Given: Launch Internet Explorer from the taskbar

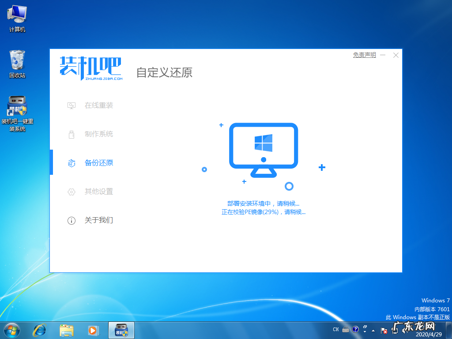Looking at the screenshot, I should point(39,330).
